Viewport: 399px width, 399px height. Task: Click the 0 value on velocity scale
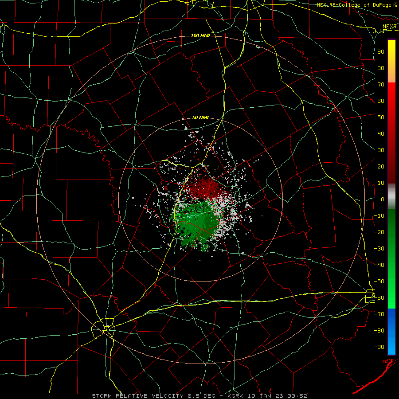(383, 199)
